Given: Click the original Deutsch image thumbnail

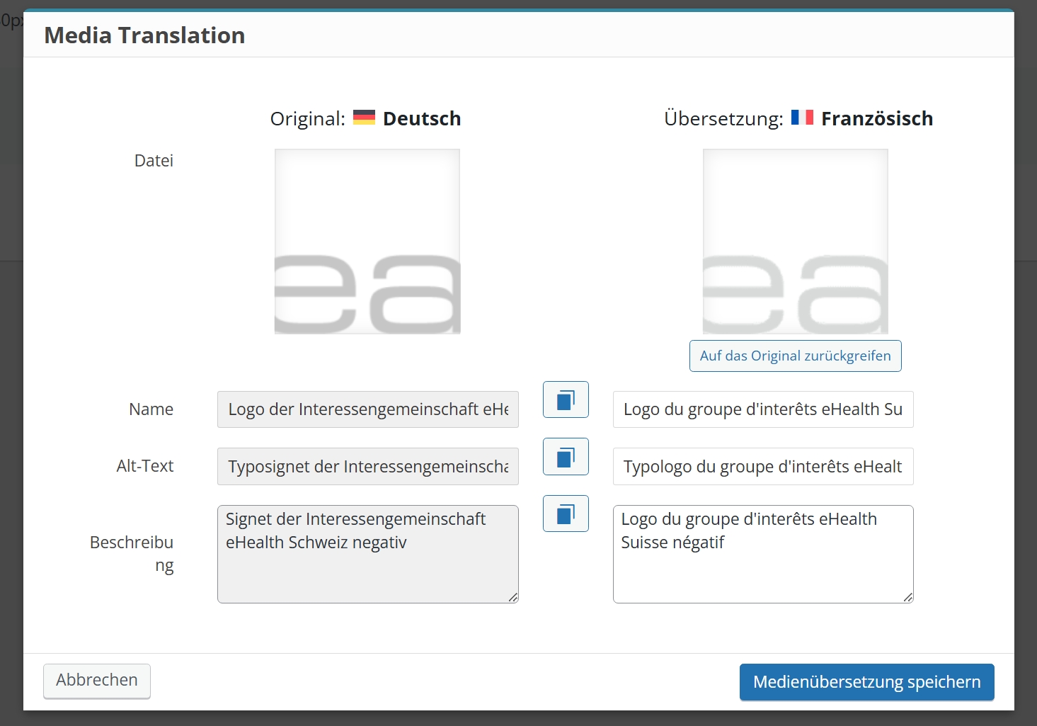Looking at the screenshot, I should [x=367, y=242].
